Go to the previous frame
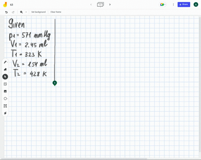The image size is (201, 160). 91,5
